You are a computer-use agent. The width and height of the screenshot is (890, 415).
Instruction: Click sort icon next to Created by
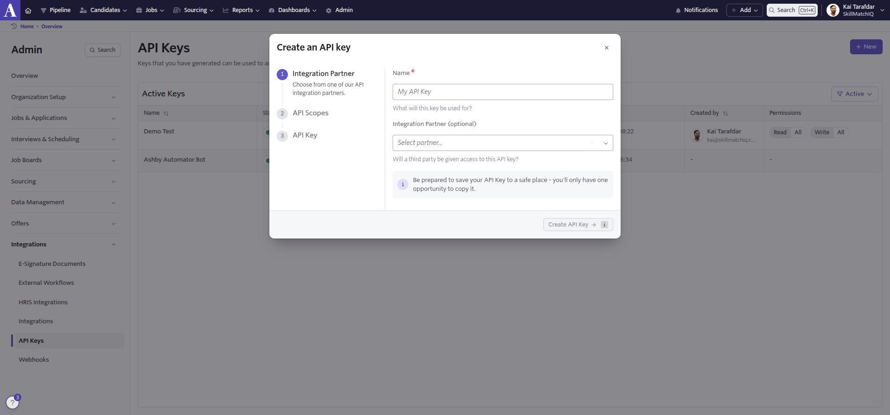pos(725,113)
